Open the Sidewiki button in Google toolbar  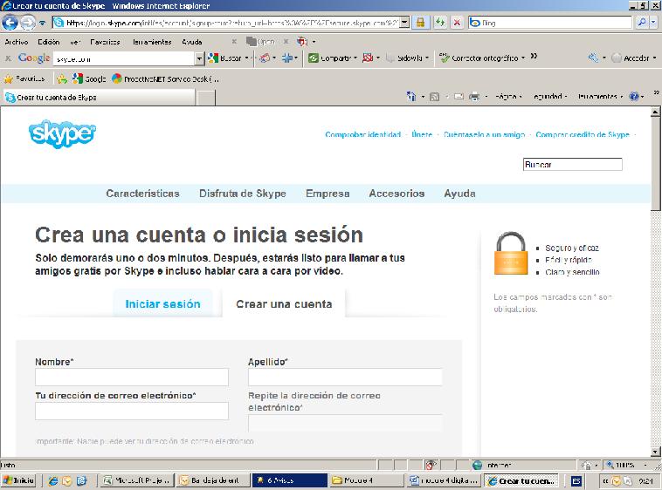pos(407,58)
